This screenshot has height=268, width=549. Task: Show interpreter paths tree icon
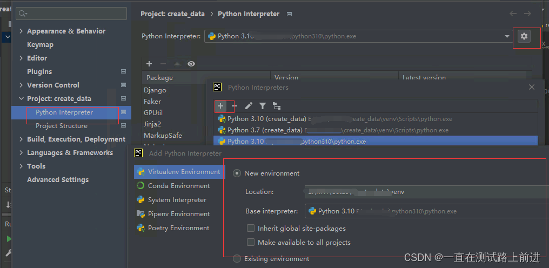(277, 106)
